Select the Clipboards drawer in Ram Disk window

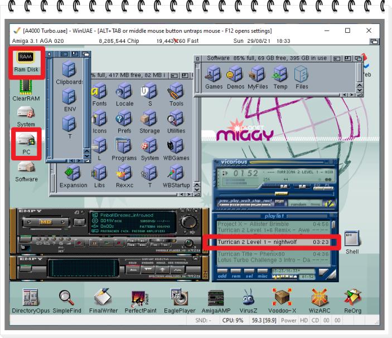69,73
